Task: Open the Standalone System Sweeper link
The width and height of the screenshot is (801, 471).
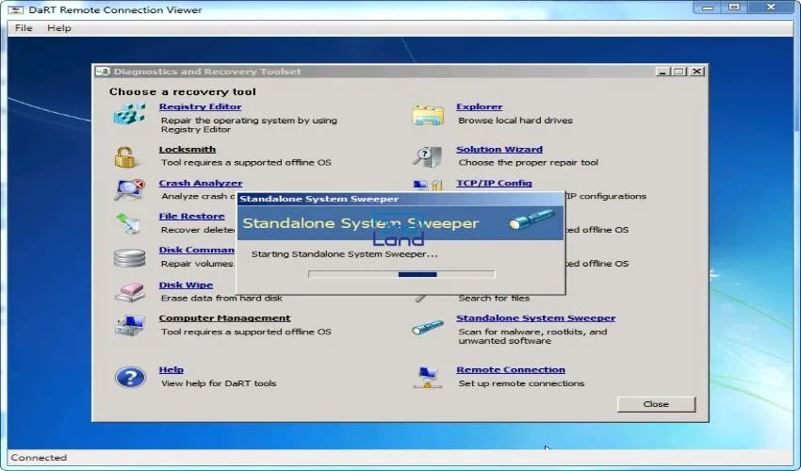Action: 536,317
